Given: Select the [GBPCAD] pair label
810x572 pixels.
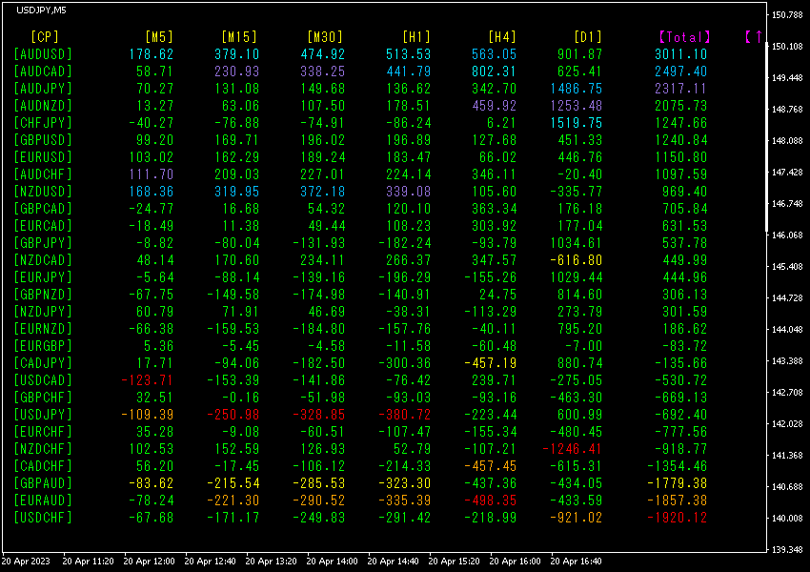Looking at the screenshot, I should pos(43,209).
